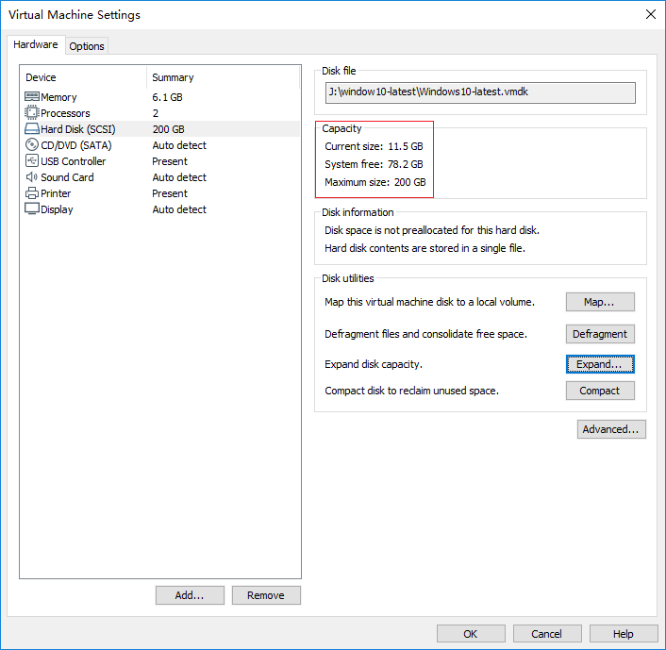Click inside the disk file path field
666x650 pixels.
click(x=479, y=92)
